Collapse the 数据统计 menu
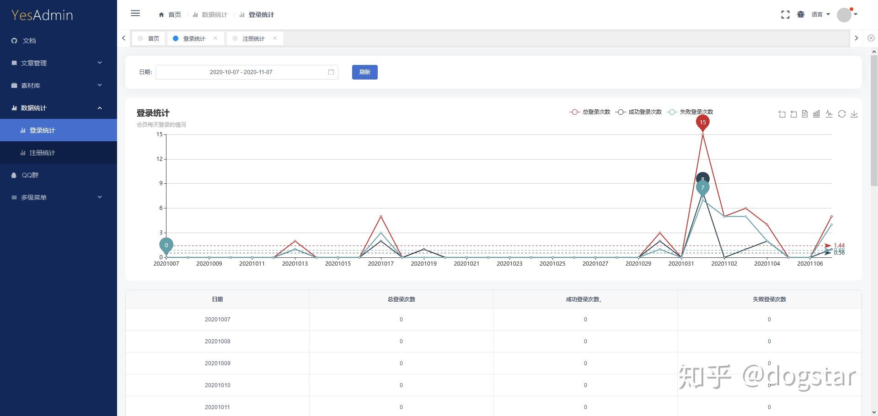 (x=59, y=108)
